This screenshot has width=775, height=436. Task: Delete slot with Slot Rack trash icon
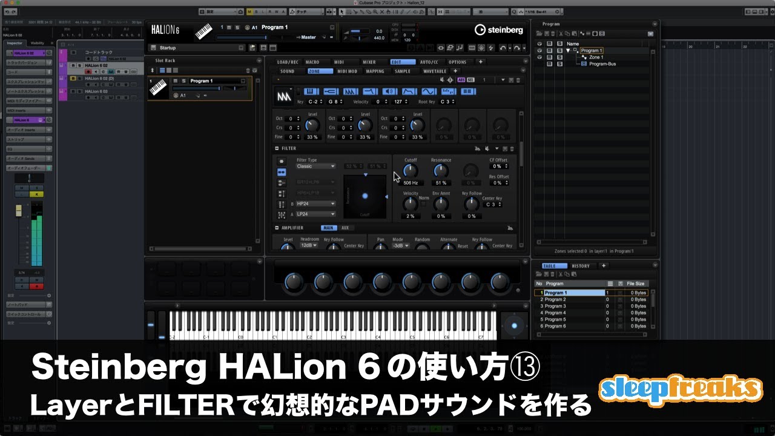point(248,70)
